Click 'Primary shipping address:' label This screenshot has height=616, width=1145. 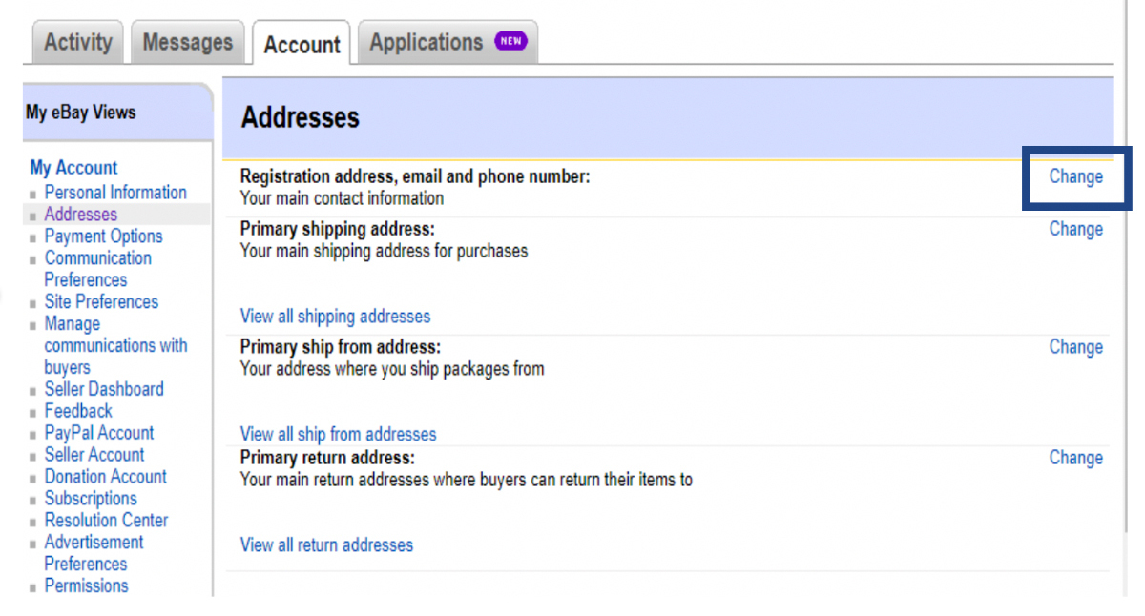click(x=337, y=229)
